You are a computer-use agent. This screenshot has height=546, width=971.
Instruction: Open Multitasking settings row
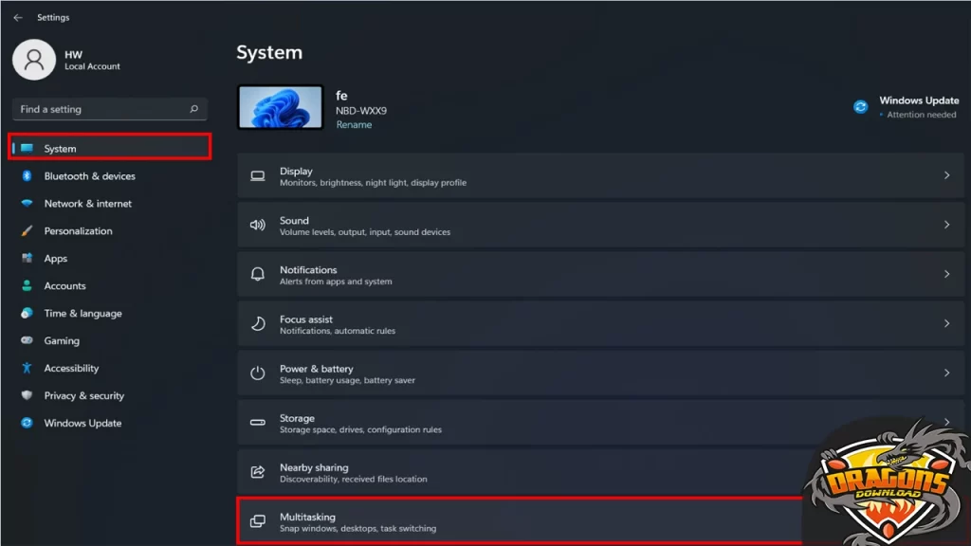[522, 521]
